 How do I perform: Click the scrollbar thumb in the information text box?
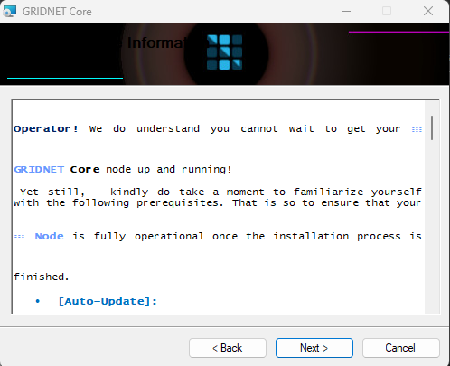(x=432, y=127)
